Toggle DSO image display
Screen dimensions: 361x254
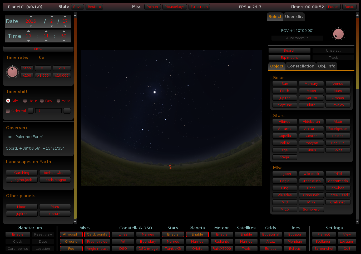148,249
